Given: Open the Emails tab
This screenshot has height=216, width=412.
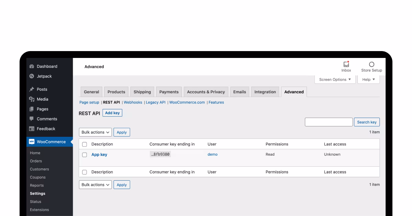Looking at the screenshot, I should [x=240, y=92].
